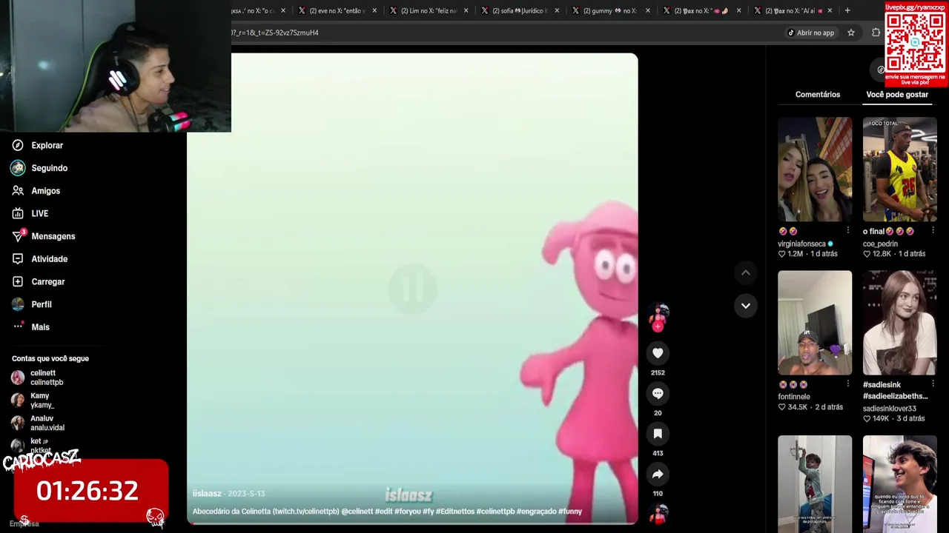The image size is (949, 533).
Task: Select 'analu.vidal' username text
Action: click(47, 428)
